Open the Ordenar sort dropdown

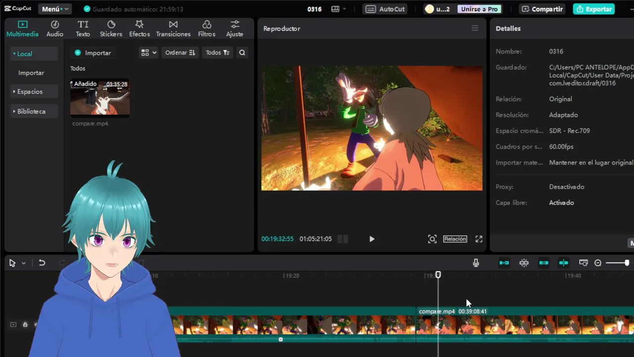pyautogui.click(x=180, y=53)
